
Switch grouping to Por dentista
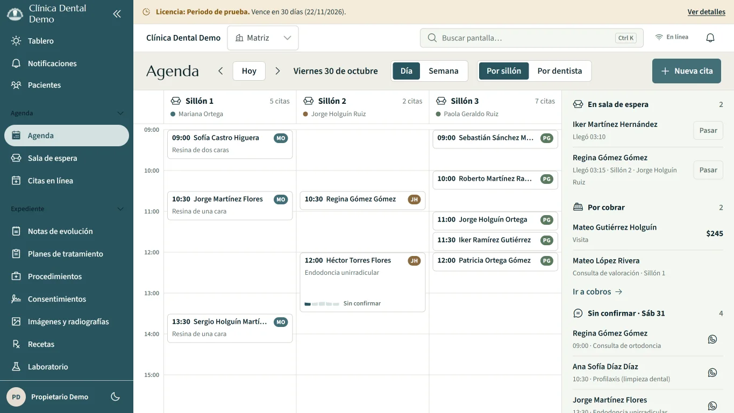[x=560, y=71]
